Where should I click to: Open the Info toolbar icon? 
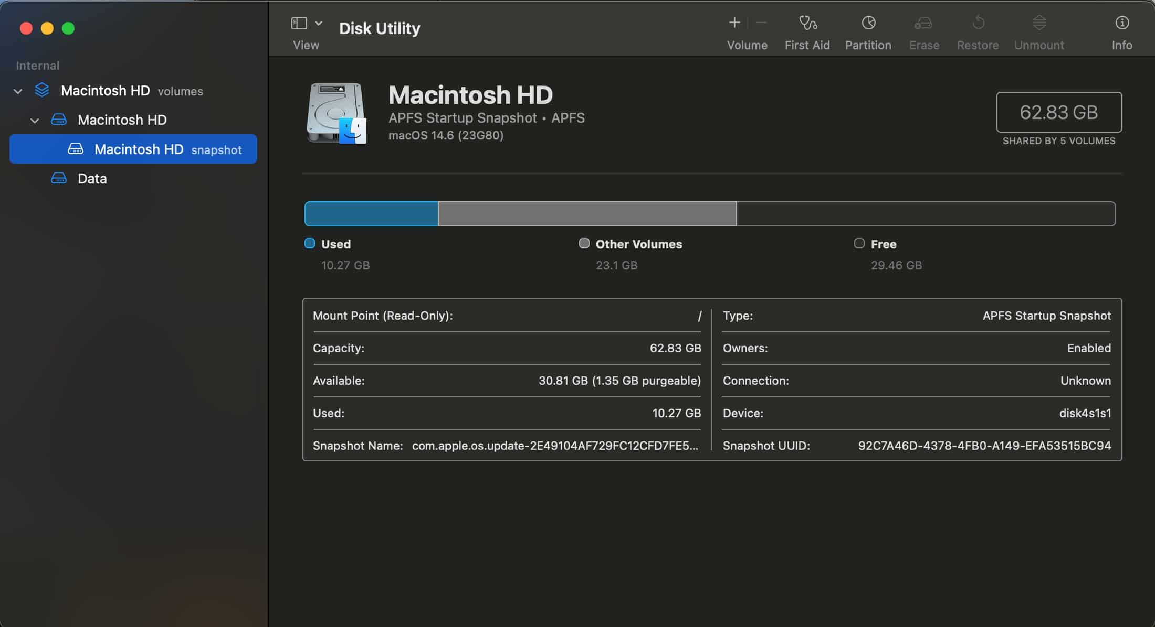coord(1122,23)
